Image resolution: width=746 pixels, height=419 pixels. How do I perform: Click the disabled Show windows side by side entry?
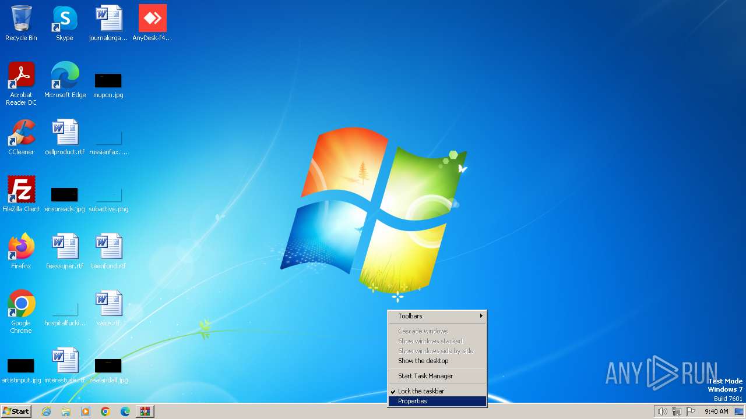(x=437, y=351)
